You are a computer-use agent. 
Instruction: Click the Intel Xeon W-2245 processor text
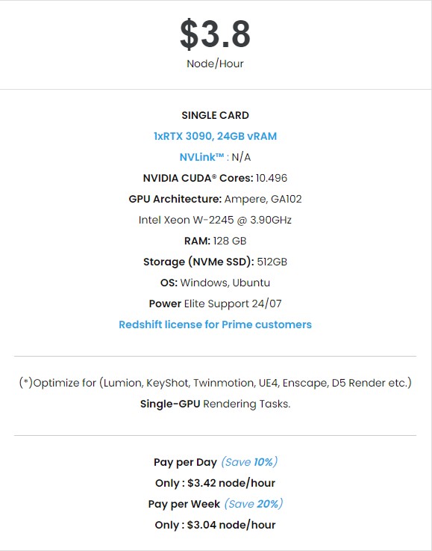pos(216,220)
